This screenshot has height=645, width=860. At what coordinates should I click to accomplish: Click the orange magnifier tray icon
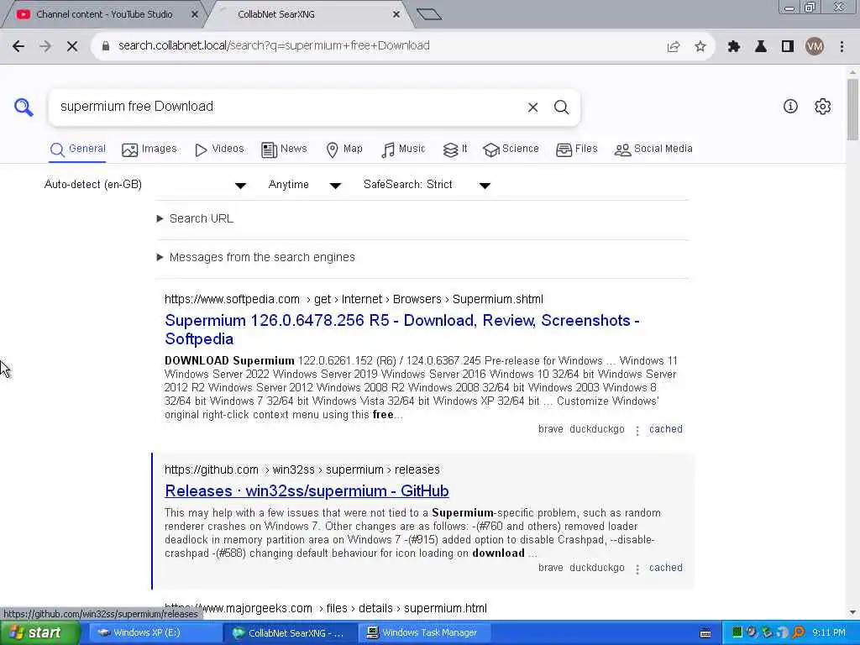coord(798,632)
